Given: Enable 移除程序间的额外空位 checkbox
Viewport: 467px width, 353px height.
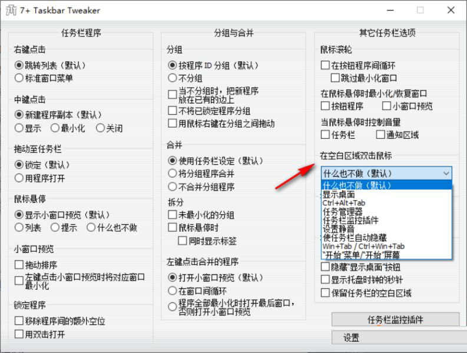Looking at the screenshot, I should pos(19,321).
